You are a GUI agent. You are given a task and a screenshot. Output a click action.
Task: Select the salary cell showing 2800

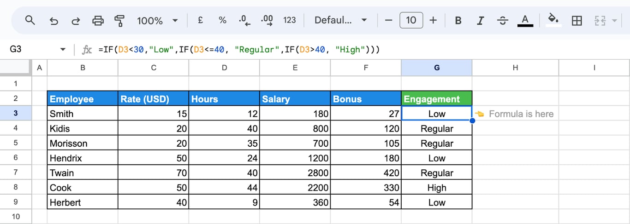coord(295,172)
